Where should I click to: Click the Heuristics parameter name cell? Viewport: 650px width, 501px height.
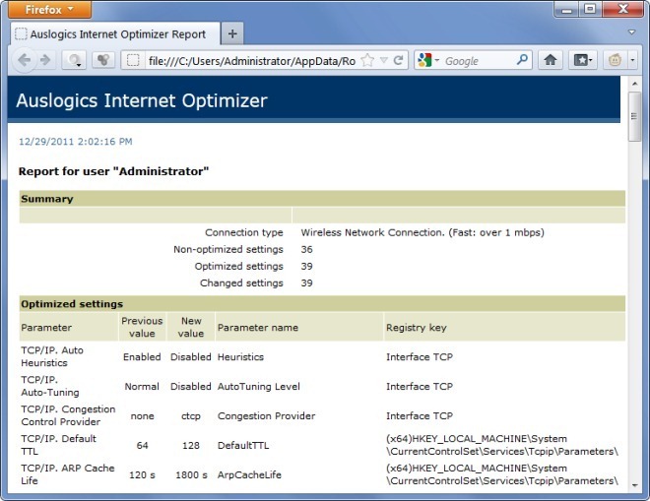tap(240, 356)
